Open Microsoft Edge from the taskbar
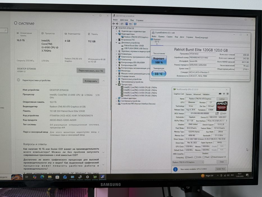The width and height of the screenshot is (262, 197). [42, 177]
